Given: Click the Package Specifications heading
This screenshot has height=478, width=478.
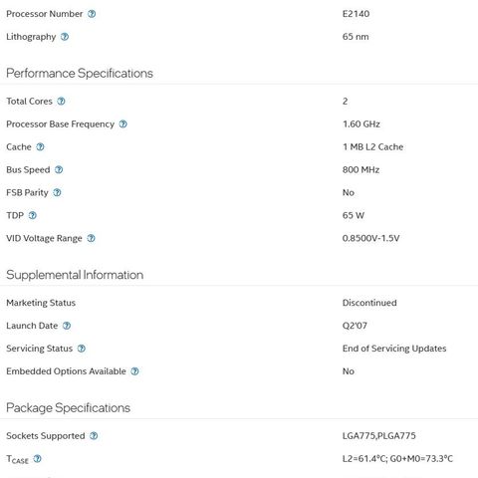Looking at the screenshot, I should coord(68,408).
